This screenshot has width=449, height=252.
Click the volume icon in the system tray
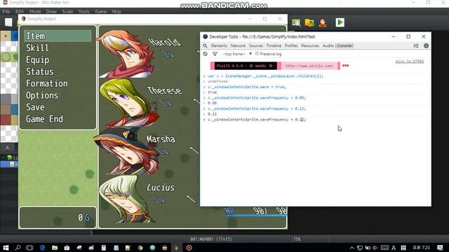pyautogui.click(x=375, y=248)
